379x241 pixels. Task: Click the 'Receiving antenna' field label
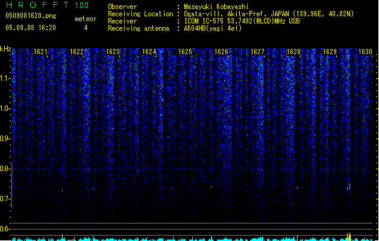click(139, 28)
